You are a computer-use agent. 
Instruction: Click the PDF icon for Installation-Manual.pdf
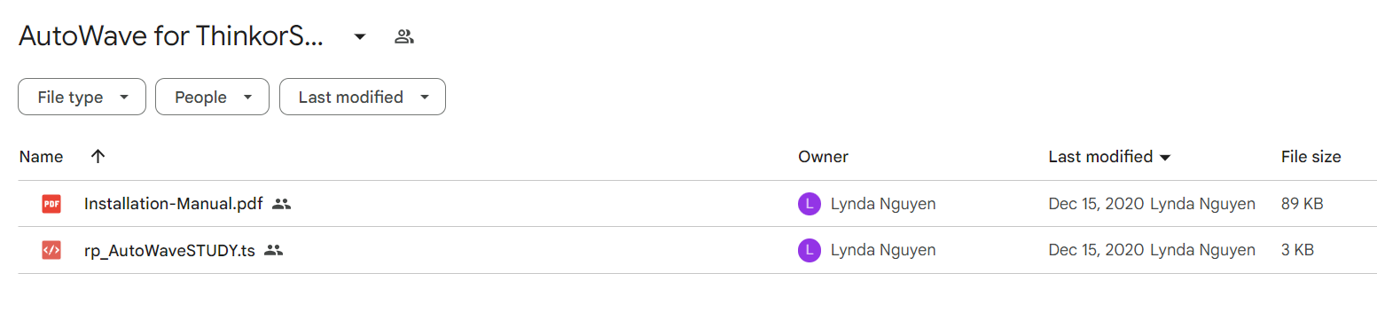click(51, 204)
